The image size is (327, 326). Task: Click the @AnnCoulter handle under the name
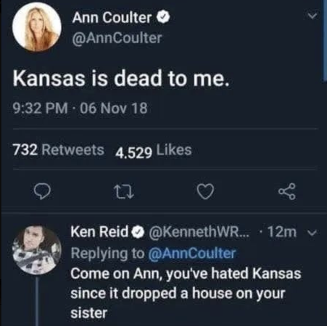117,37
